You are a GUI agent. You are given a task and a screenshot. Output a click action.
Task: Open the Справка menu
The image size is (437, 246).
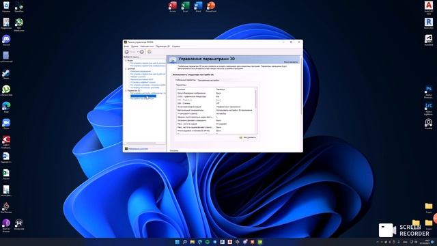[x=176, y=46]
